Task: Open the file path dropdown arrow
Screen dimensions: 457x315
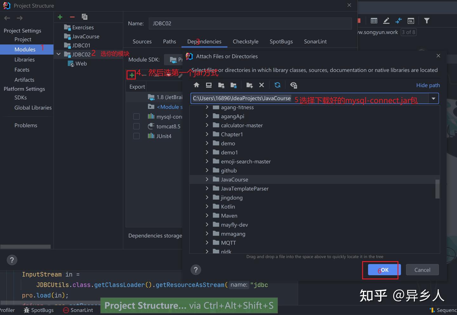Action: click(x=433, y=98)
